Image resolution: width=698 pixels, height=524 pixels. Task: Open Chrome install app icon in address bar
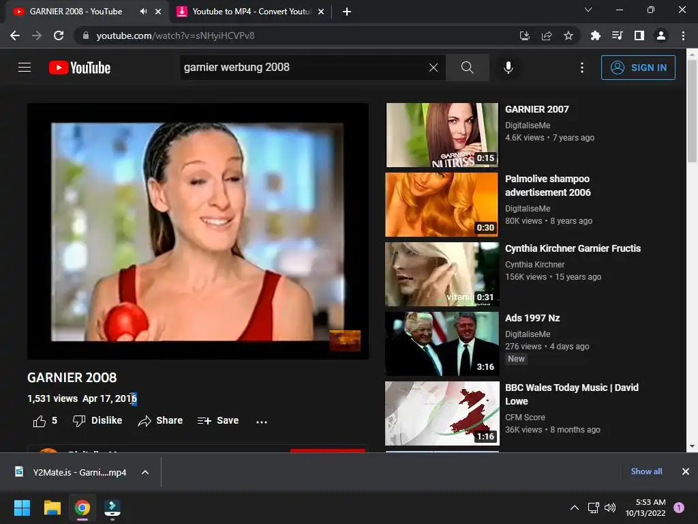click(525, 35)
